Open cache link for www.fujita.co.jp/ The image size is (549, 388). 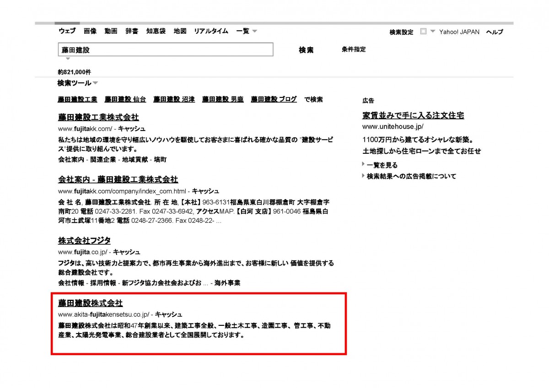pos(127,252)
